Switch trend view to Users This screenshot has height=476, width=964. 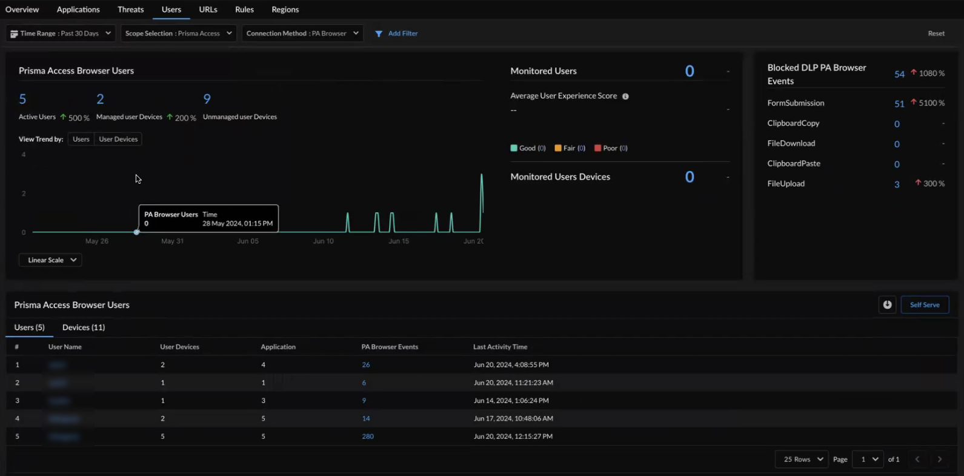(81, 139)
